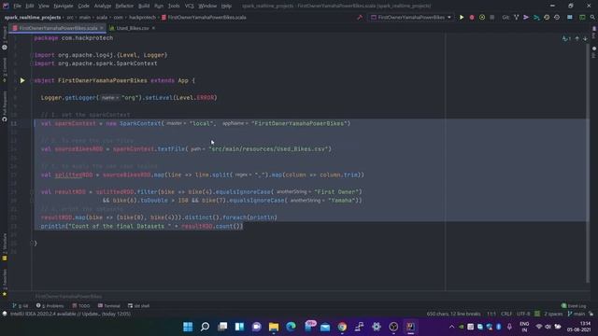This screenshot has width=598, height=336.
Task: Show Git history clock icon
Action: pyautogui.click(x=547, y=17)
